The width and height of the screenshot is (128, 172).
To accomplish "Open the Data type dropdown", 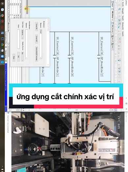I will point(22,34).
